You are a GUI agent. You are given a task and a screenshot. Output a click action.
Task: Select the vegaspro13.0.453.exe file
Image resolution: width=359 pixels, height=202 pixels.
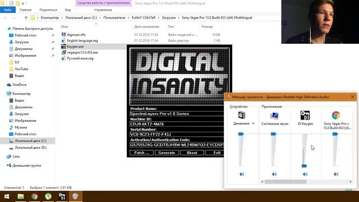82,52
